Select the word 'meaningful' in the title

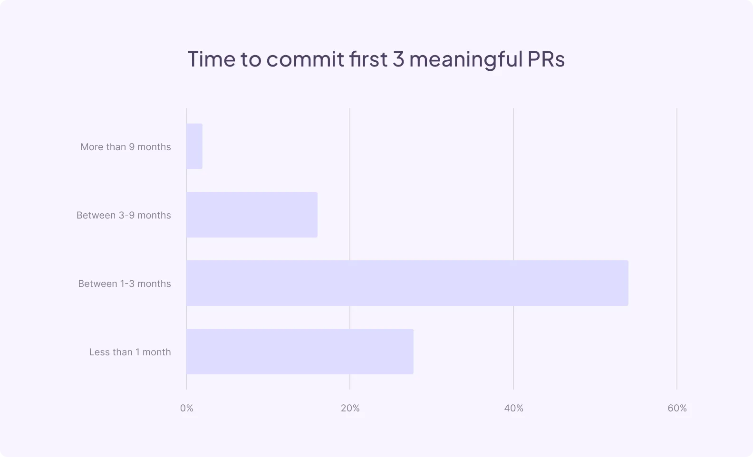point(466,59)
